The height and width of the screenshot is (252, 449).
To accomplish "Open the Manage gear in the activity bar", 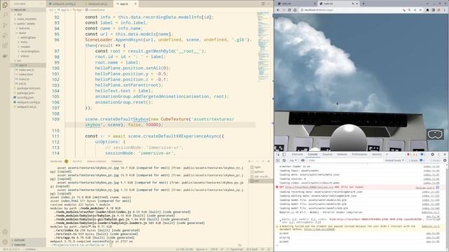I will pyautogui.click(x=5, y=242).
